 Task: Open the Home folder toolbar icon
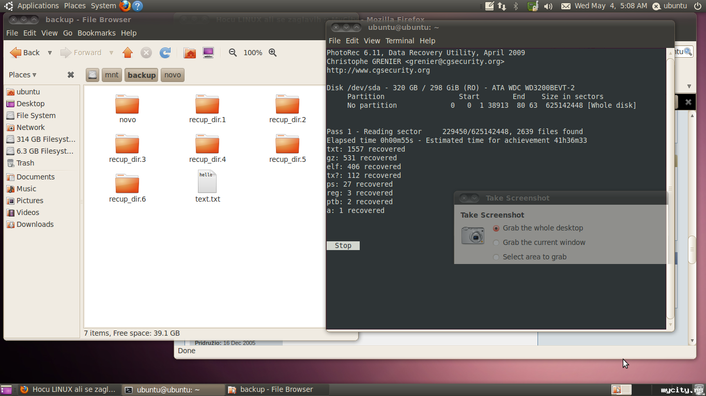pos(190,53)
